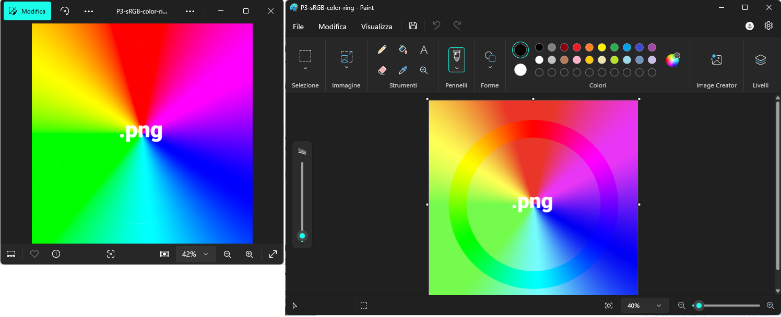This screenshot has height=317, width=781.
Task: Open the 42% zoom dropdown in Photos
Action: (196, 254)
